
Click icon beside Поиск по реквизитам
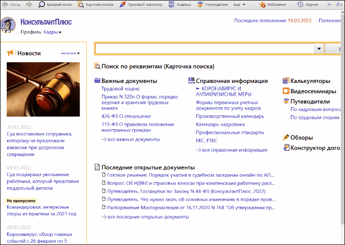(97, 66)
